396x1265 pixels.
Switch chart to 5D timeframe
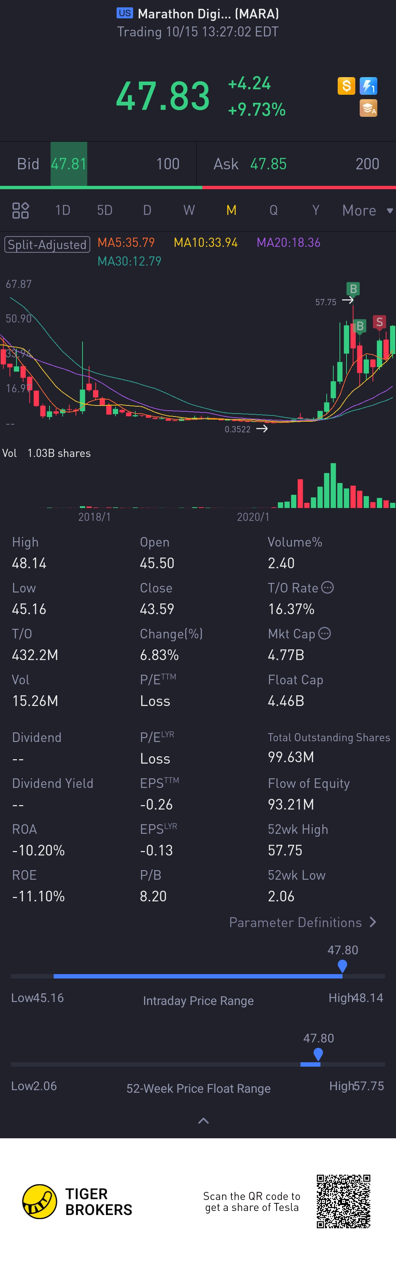coord(104,210)
